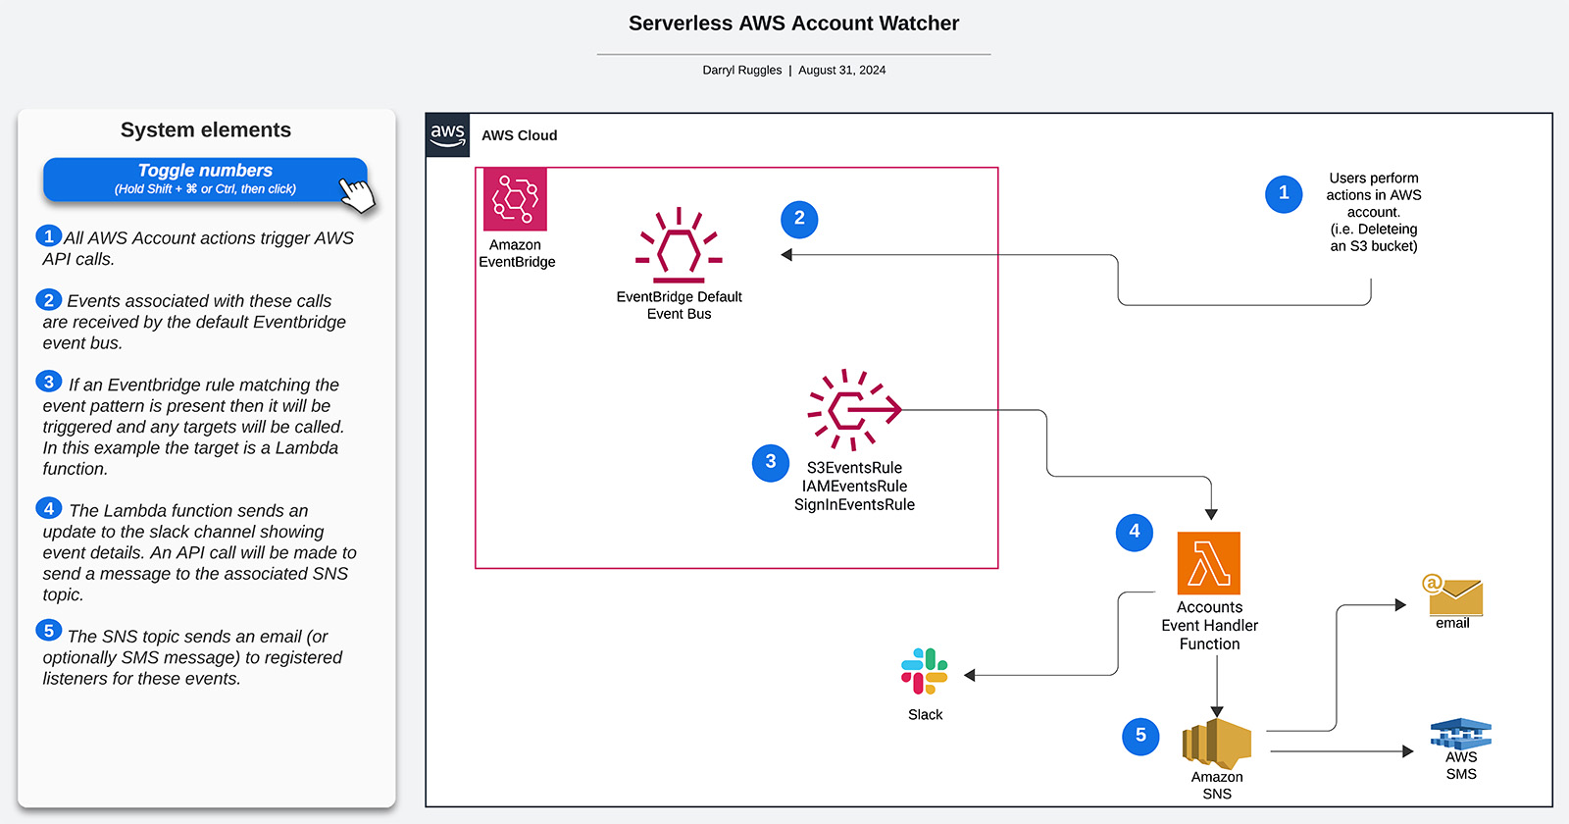
Task: Toggle the diagram numbers with the blue button
Action: click(x=205, y=179)
